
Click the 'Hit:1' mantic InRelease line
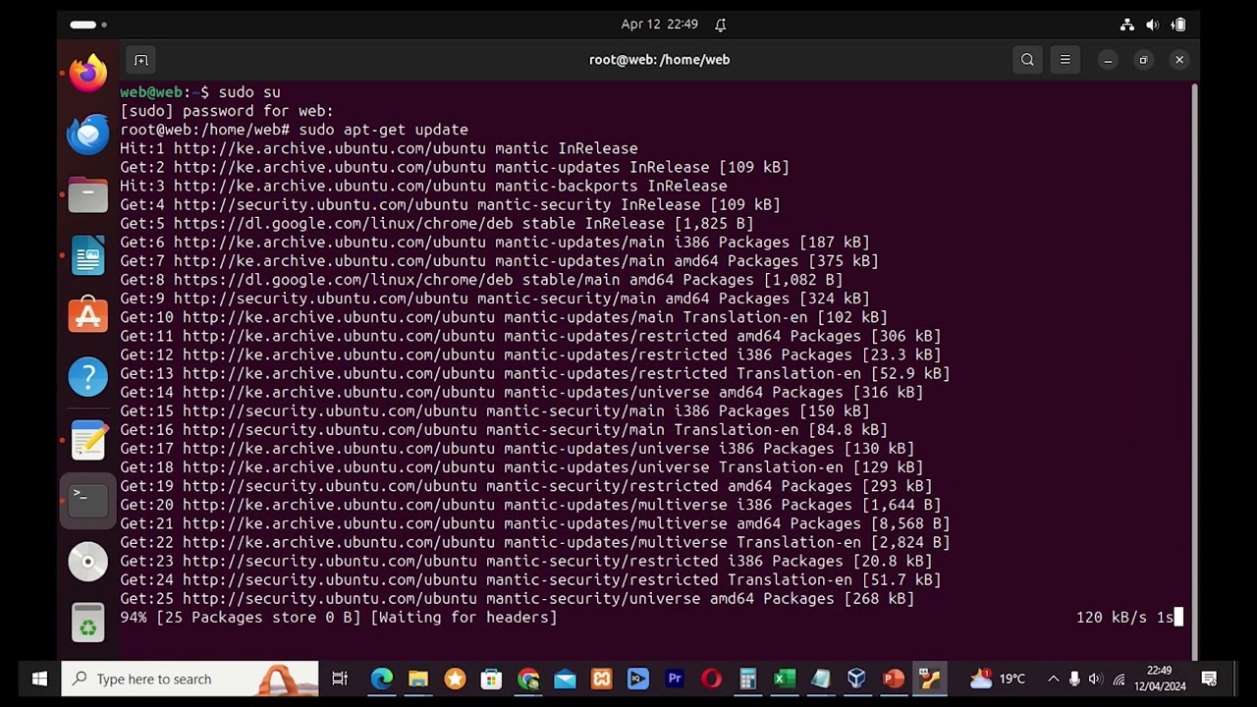tap(379, 148)
